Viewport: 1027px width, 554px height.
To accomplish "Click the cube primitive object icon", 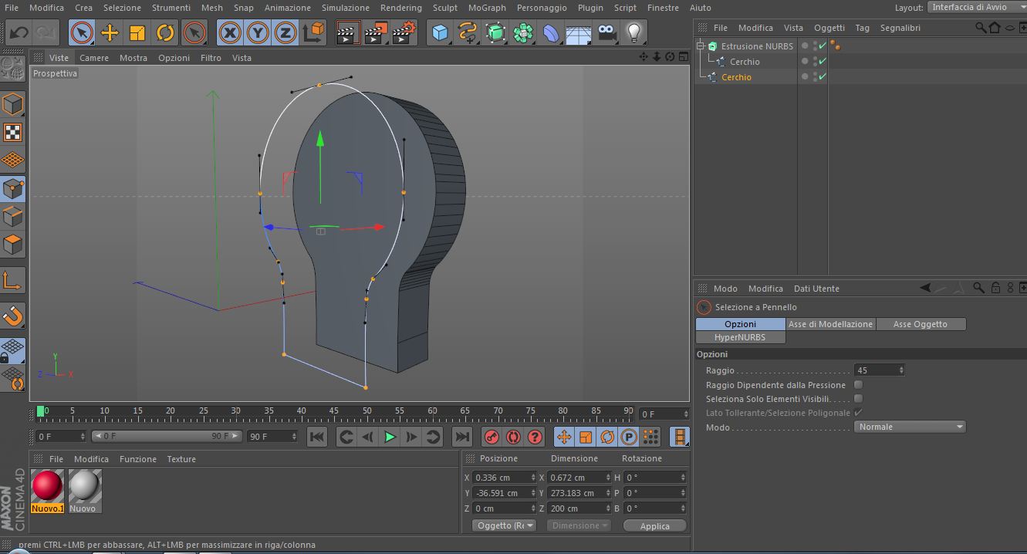I will [x=440, y=32].
